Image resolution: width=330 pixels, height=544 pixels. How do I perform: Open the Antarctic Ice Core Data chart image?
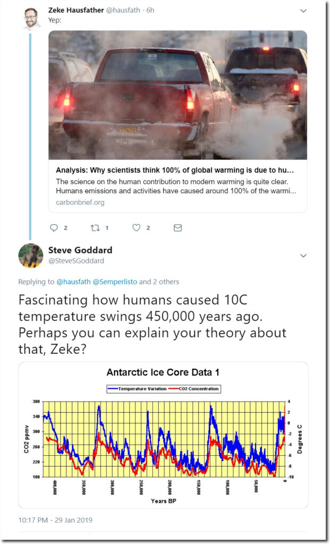[164, 436]
